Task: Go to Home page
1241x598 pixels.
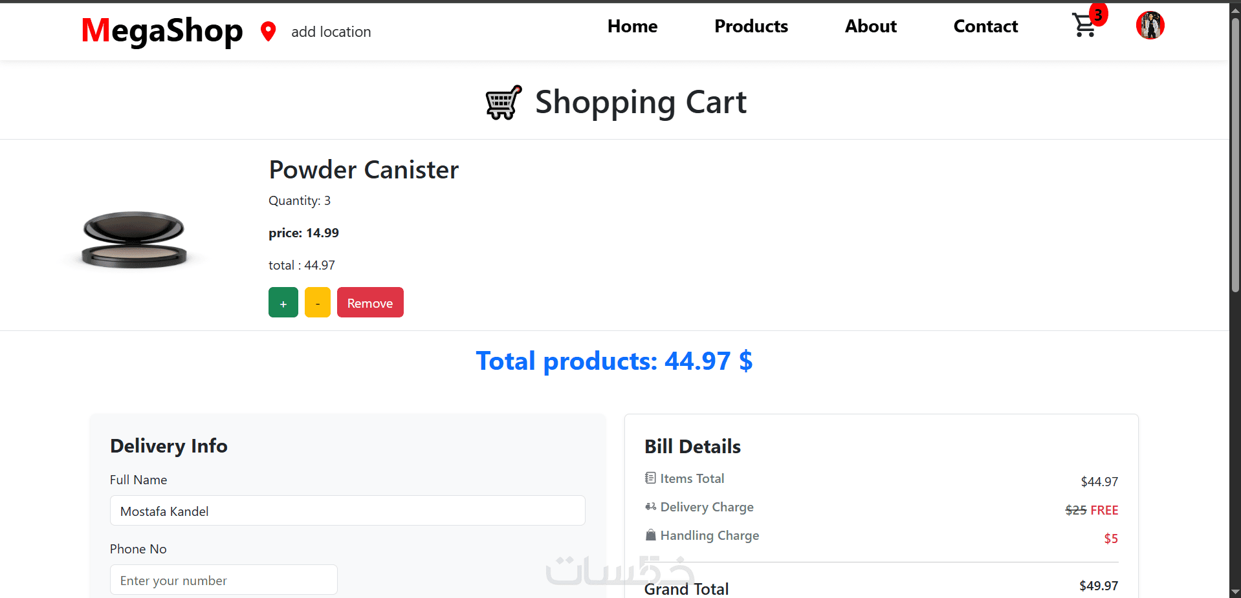Action: (632, 27)
